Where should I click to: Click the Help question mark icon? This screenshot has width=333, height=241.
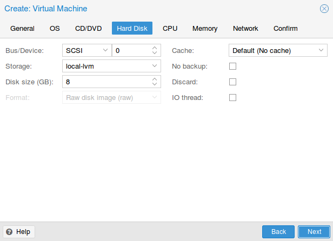[9, 232]
